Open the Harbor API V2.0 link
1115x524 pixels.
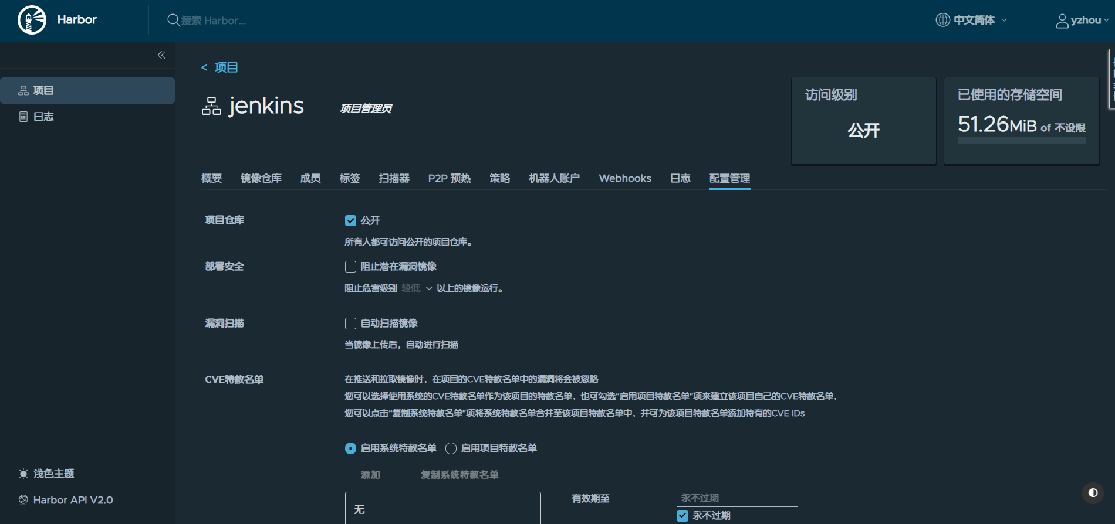[73, 500]
